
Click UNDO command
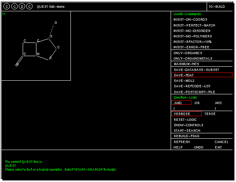coord(198,147)
